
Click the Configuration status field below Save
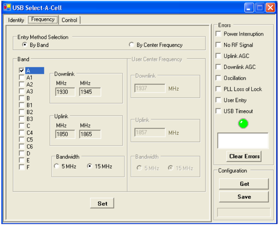244,212
